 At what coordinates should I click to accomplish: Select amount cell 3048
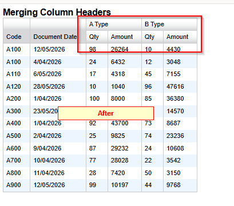click(x=180, y=62)
